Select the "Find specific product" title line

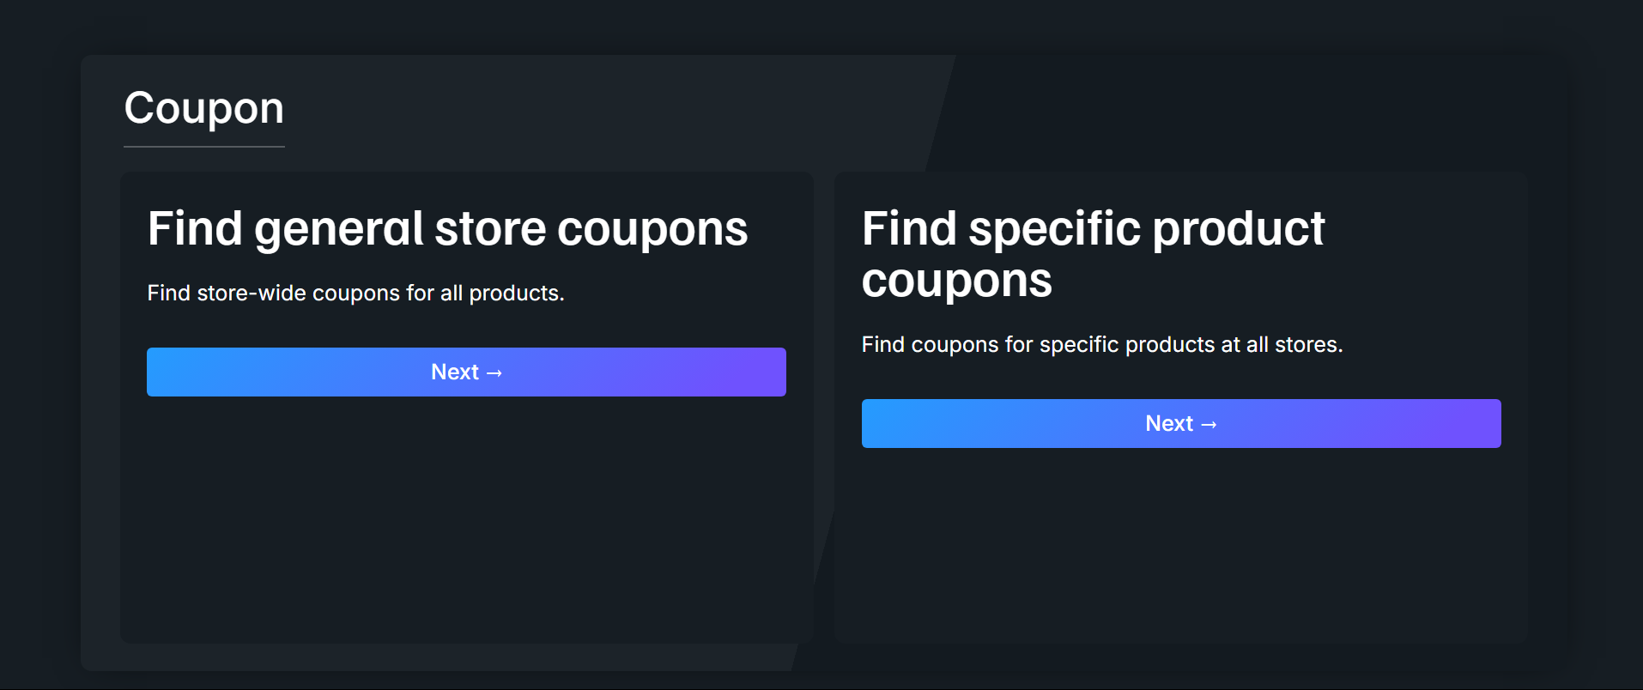1093,229
